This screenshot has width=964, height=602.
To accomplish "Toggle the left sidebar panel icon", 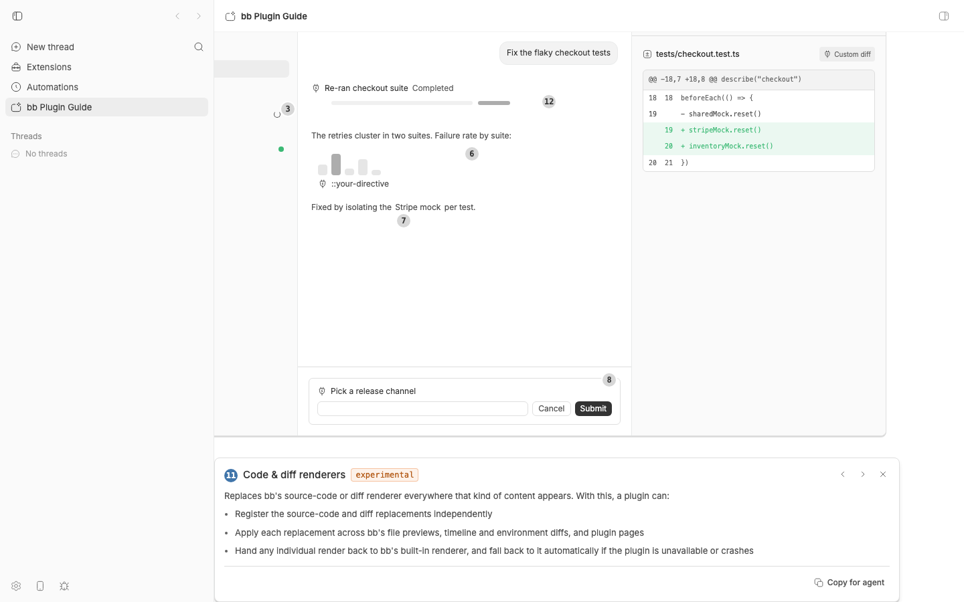I will coord(17,16).
